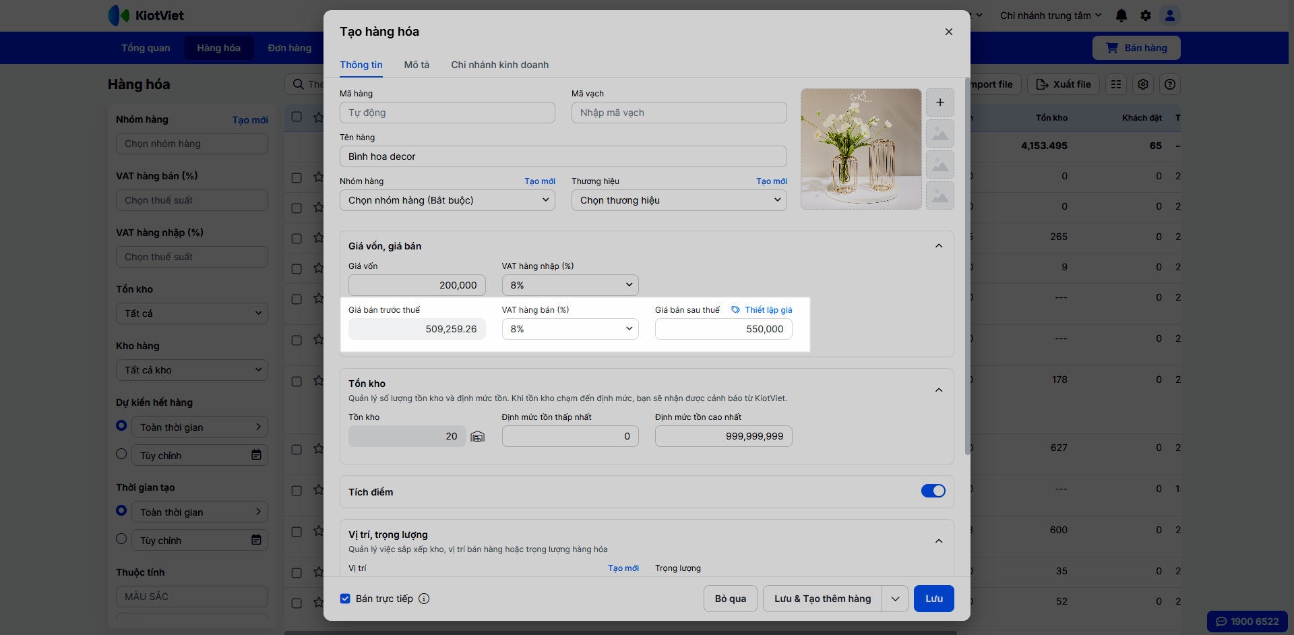The image size is (1294, 635).
Task: Click the Lưu button
Action: pos(933,599)
